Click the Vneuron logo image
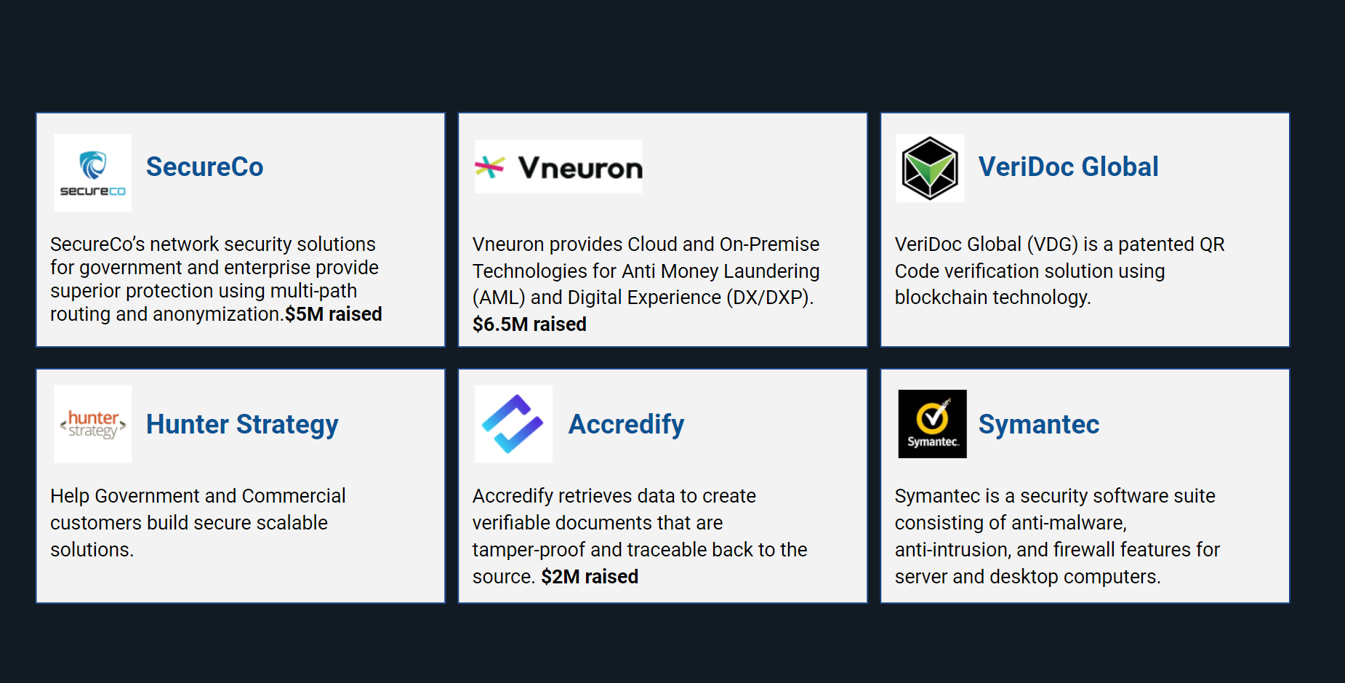Viewport: 1345px width, 683px height. click(558, 167)
